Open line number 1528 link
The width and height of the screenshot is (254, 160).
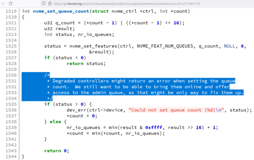point(11,64)
